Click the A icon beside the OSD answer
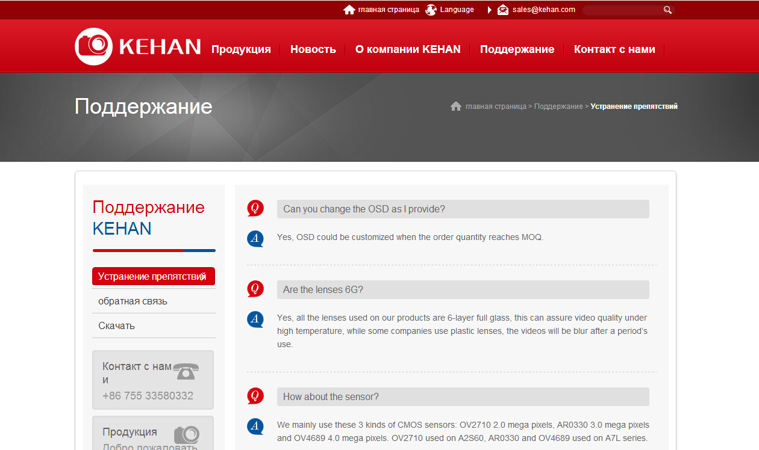Image resolution: width=759 pixels, height=450 pixels. (x=255, y=239)
